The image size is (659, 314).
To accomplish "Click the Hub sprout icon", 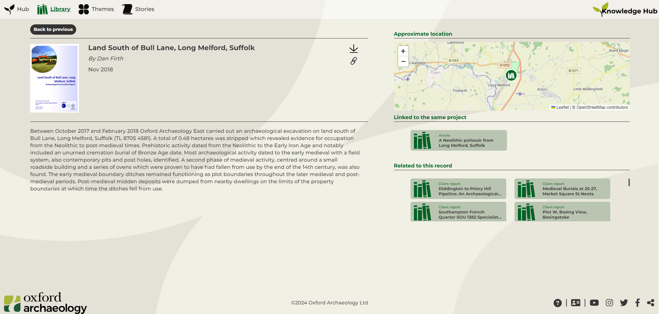I will tap(9, 9).
